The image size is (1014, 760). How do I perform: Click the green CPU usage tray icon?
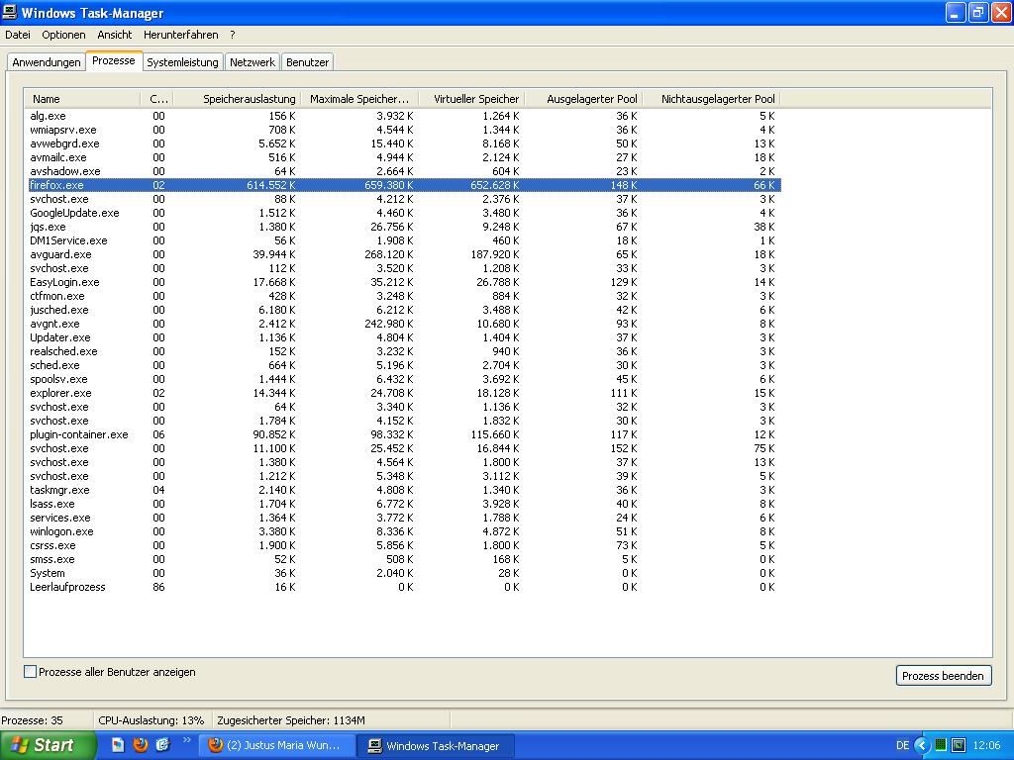pyautogui.click(x=941, y=745)
